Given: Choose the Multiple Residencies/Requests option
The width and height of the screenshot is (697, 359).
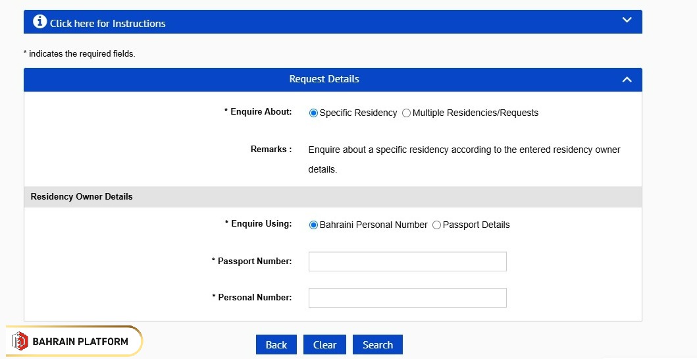Looking at the screenshot, I should point(407,113).
